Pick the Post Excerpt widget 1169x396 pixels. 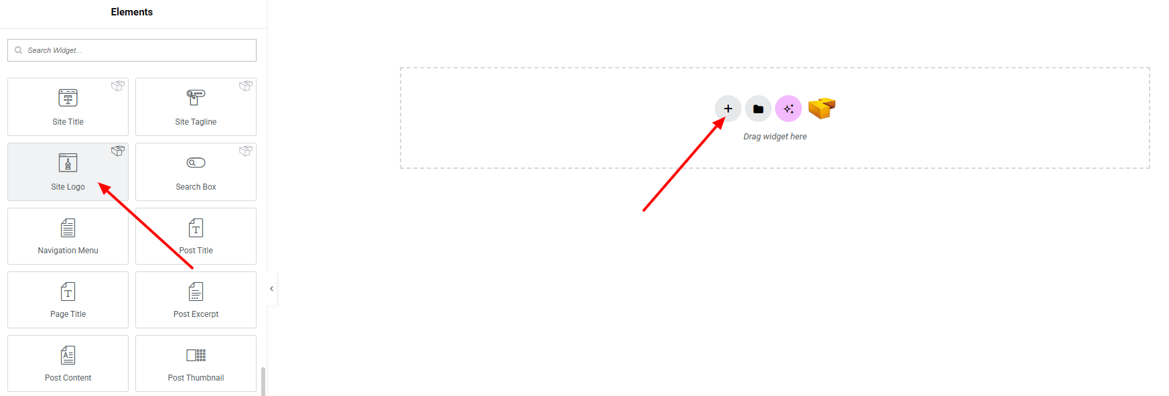(196, 300)
